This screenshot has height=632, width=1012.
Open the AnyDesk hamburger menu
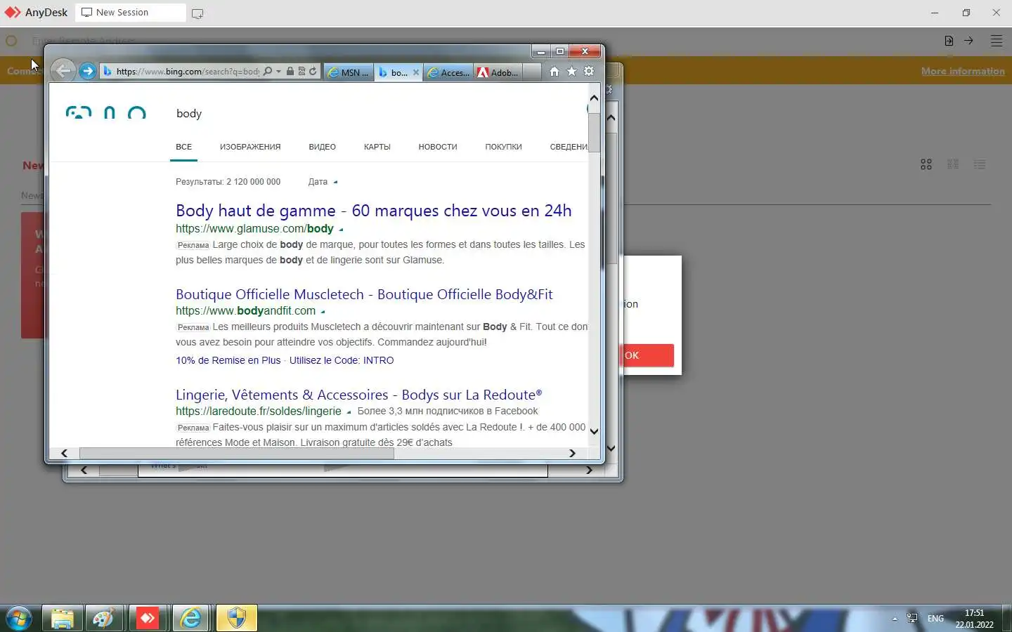[x=997, y=41]
